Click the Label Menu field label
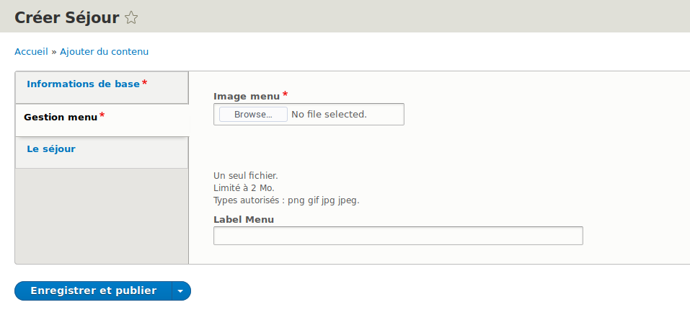 (244, 219)
